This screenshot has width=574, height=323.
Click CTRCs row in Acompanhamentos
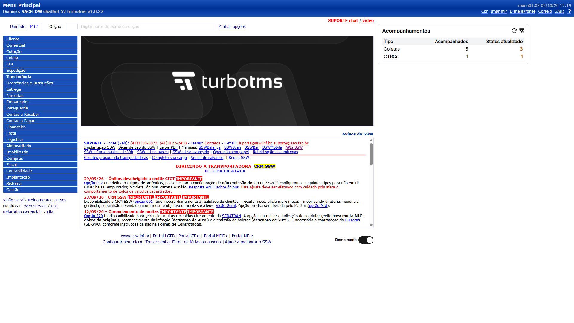click(453, 57)
